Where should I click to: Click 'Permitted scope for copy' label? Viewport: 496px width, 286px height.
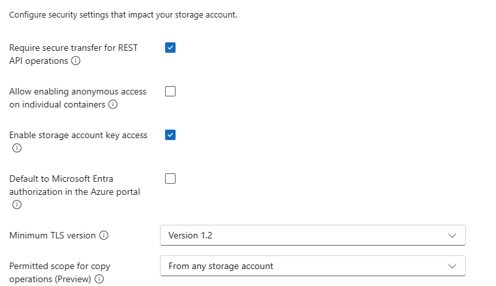point(59,266)
